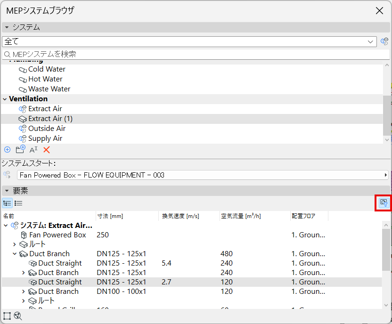Click the ventilation icon beside the system filter dropdown

click(384, 41)
